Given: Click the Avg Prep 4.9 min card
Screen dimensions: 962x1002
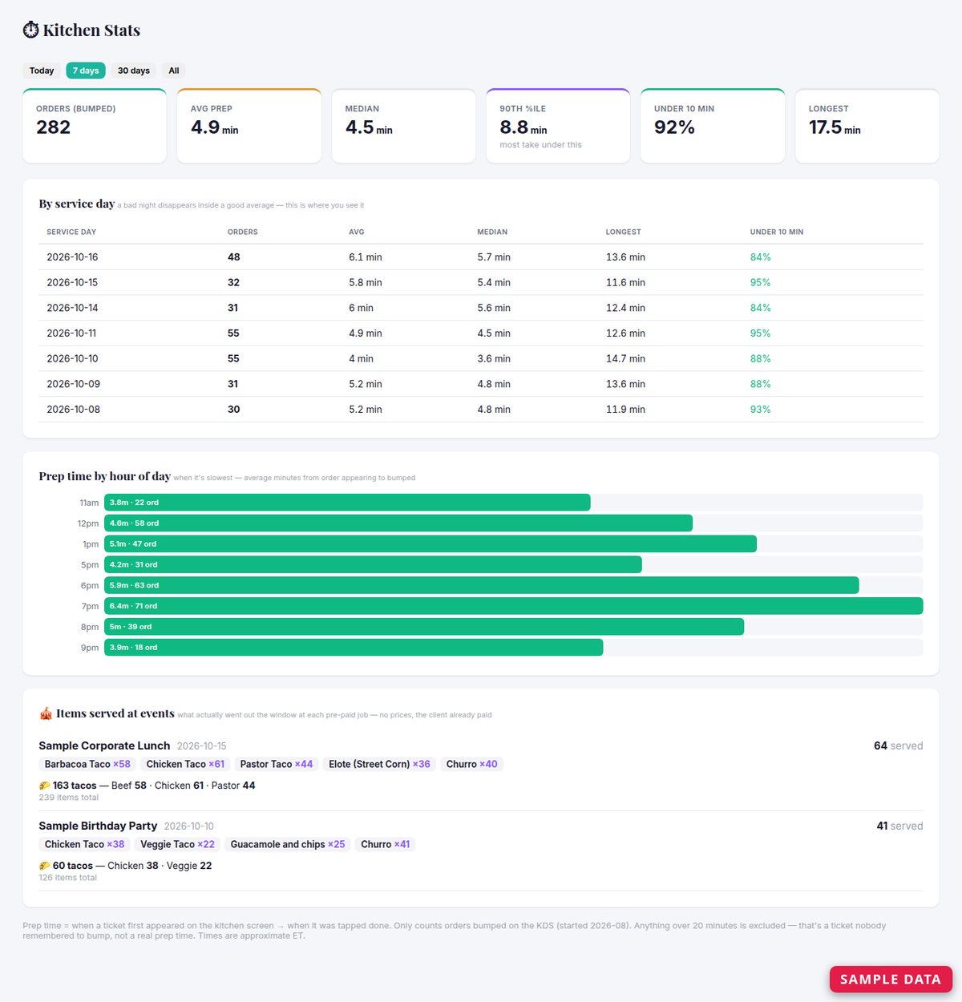Looking at the screenshot, I should tap(249, 126).
